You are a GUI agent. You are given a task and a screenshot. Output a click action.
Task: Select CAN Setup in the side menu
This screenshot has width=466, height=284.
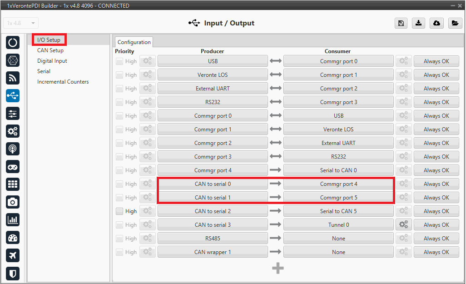click(x=50, y=50)
